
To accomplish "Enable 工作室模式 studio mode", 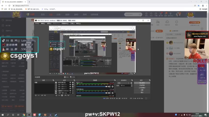I will pos(142,88).
